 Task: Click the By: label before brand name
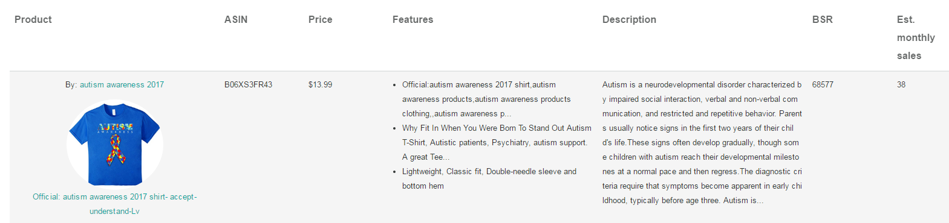[x=71, y=85]
